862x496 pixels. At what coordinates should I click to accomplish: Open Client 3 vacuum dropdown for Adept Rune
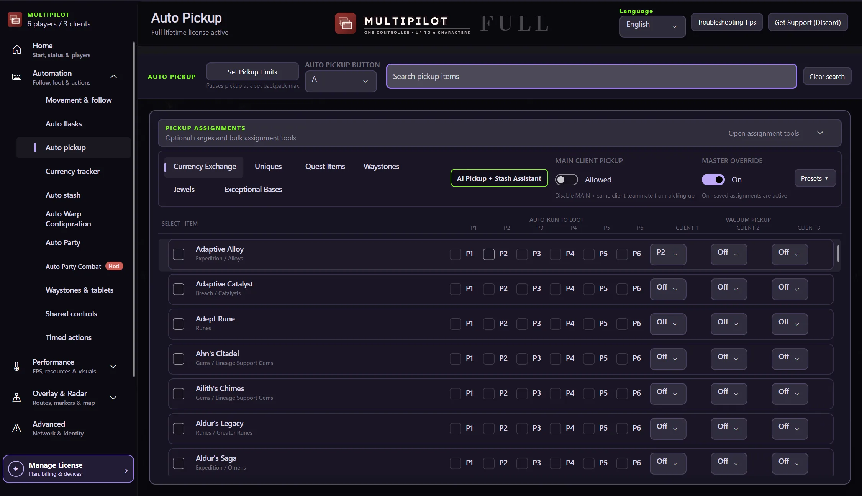(x=790, y=324)
